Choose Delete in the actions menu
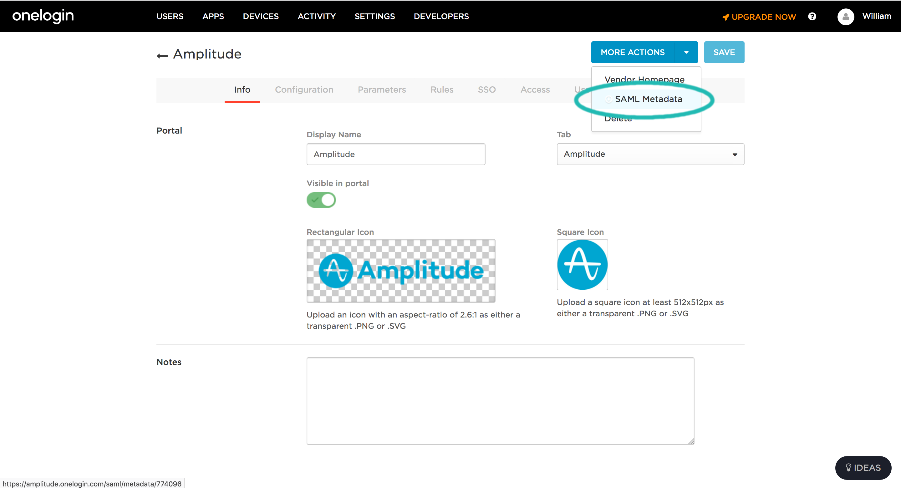This screenshot has width=901, height=488. click(x=618, y=120)
